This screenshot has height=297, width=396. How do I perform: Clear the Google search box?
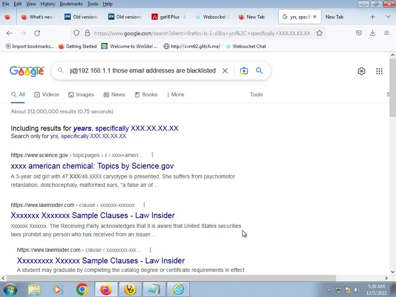(225, 71)
